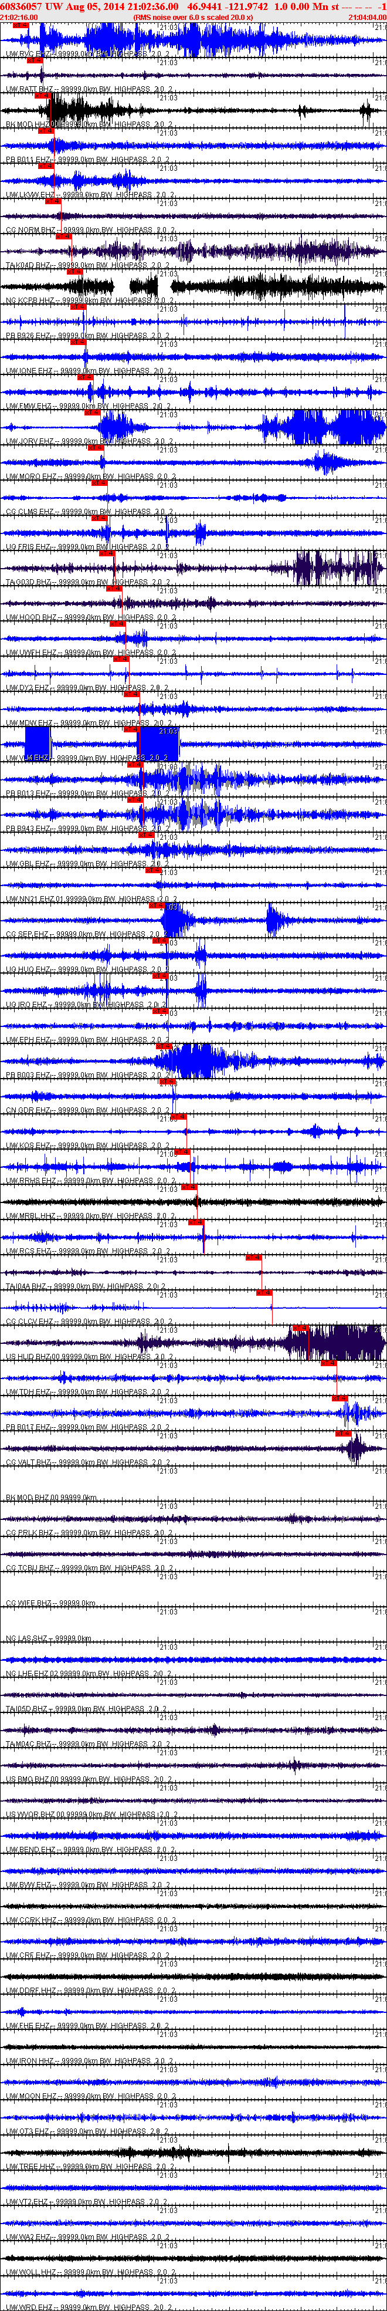The width and height of the screenshot is (387, 2311).
Task: Click red pick marker on CC VALT trace
Action: coord(343,1434)
